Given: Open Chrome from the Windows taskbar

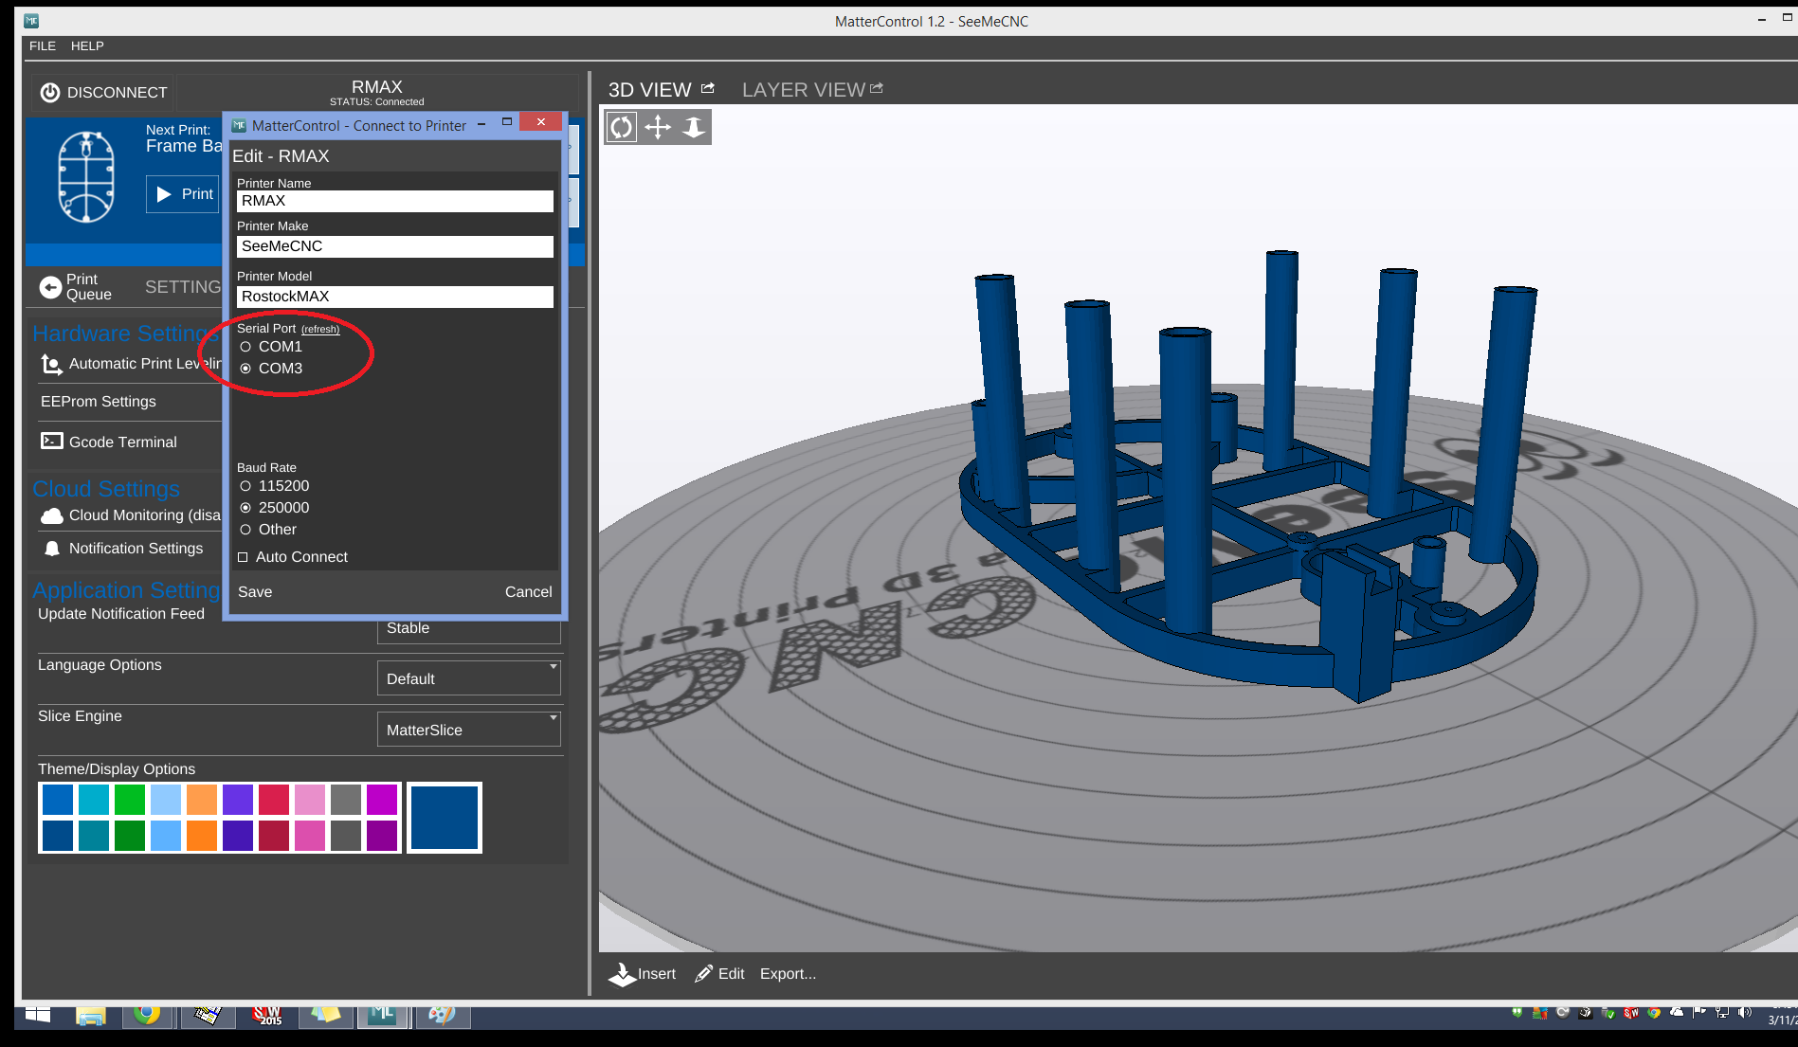Looking at the screenshot, I should pos(146,1014).
